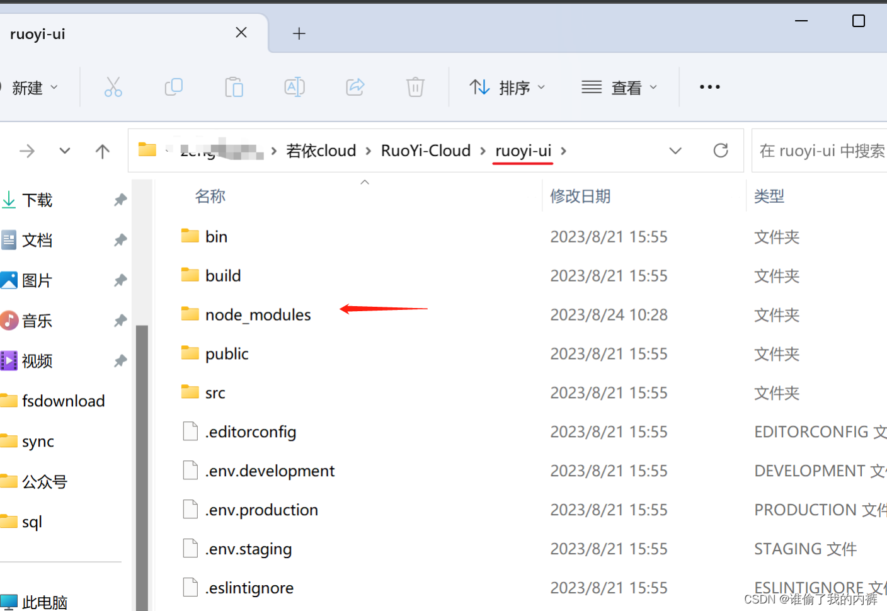Open the 排序 sort dropdown
The image size is (887, 611).
click(x=507, y=88)
